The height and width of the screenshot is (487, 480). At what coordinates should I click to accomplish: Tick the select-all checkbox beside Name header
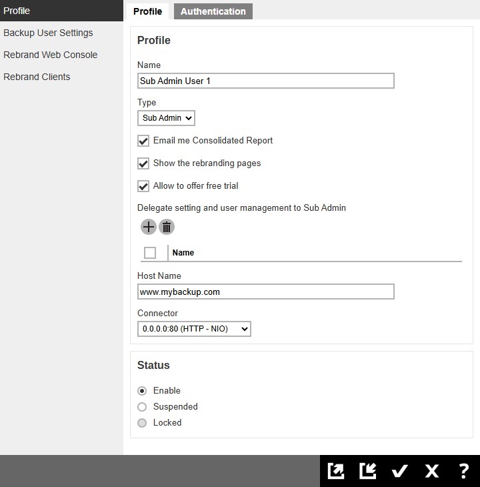[150, 253]
